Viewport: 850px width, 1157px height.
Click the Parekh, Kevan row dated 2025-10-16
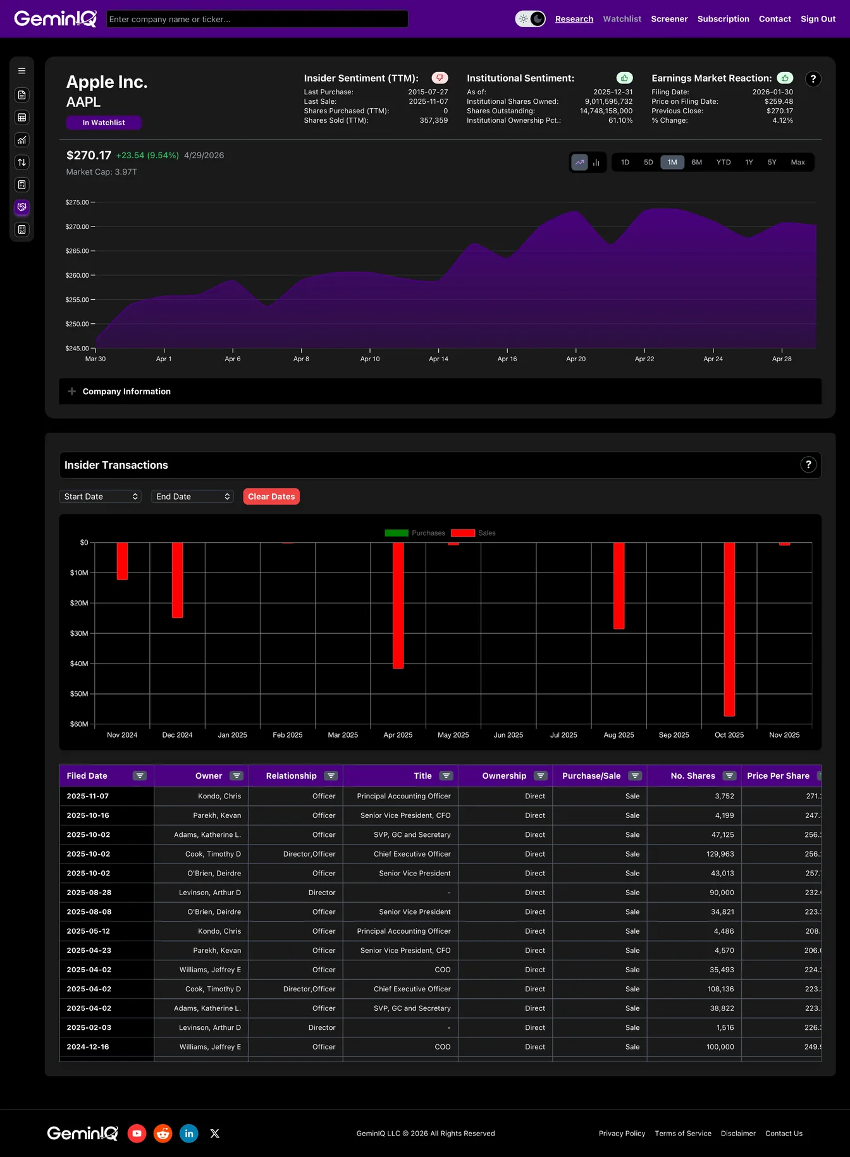440,815
